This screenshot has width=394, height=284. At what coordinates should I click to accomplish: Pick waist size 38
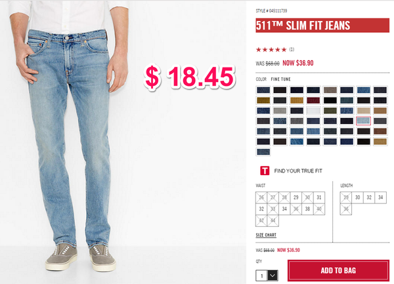307,209
